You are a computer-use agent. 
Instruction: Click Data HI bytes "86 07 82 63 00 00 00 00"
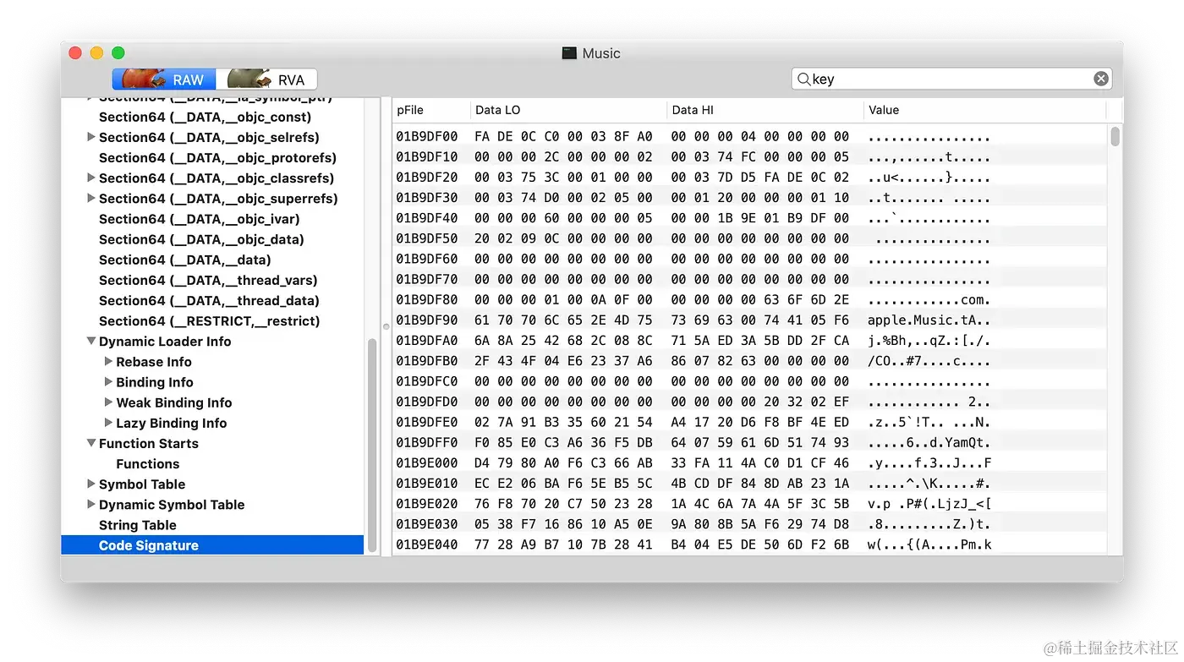[760, 361]
